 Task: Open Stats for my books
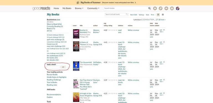[147, 15]
